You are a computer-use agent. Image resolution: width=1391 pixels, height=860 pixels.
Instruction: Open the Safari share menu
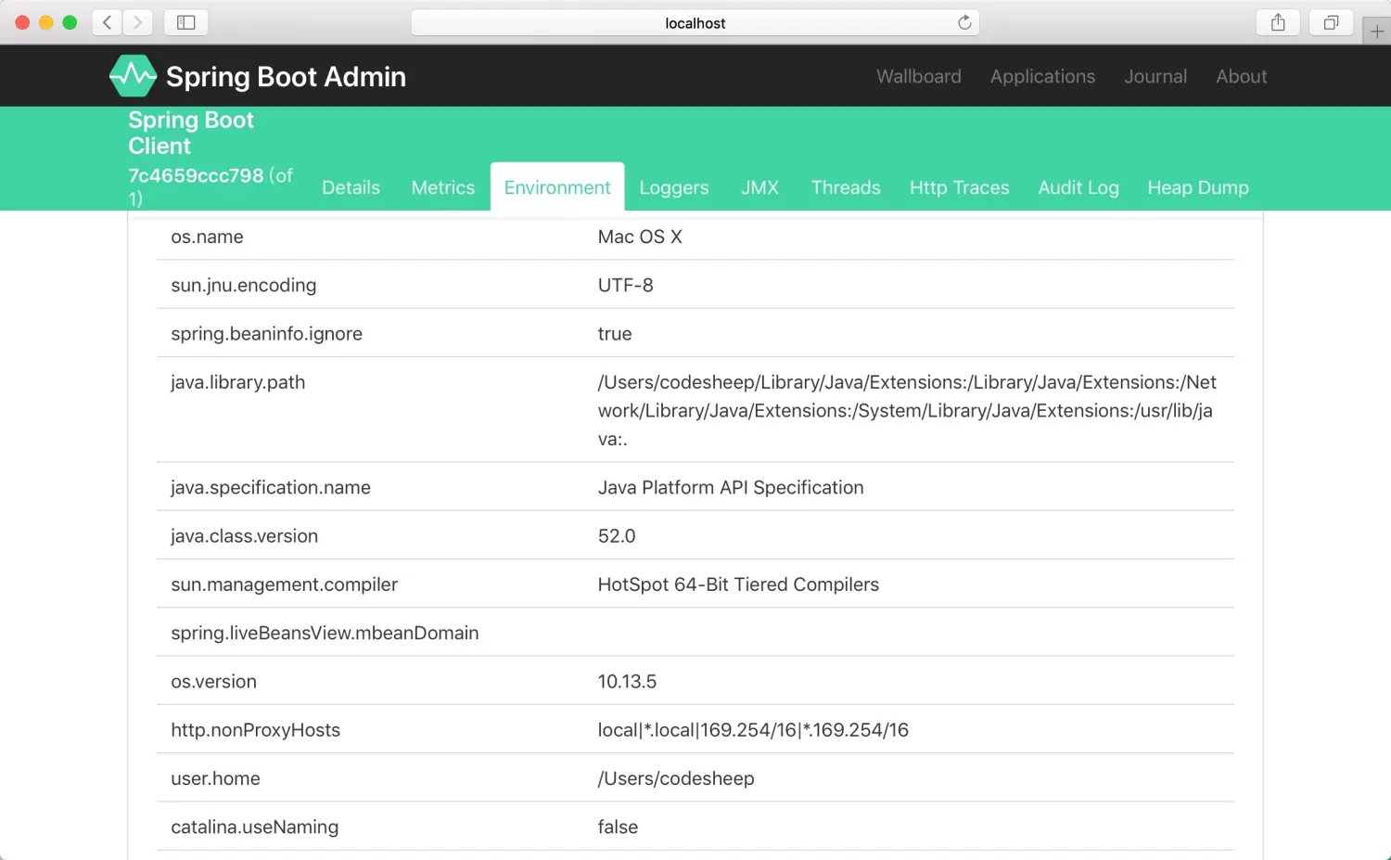point(1278,22)
